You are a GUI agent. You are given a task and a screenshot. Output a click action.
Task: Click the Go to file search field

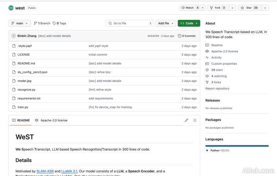129,23
